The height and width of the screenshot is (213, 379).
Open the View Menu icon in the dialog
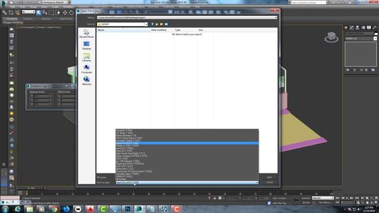point(166,24)
